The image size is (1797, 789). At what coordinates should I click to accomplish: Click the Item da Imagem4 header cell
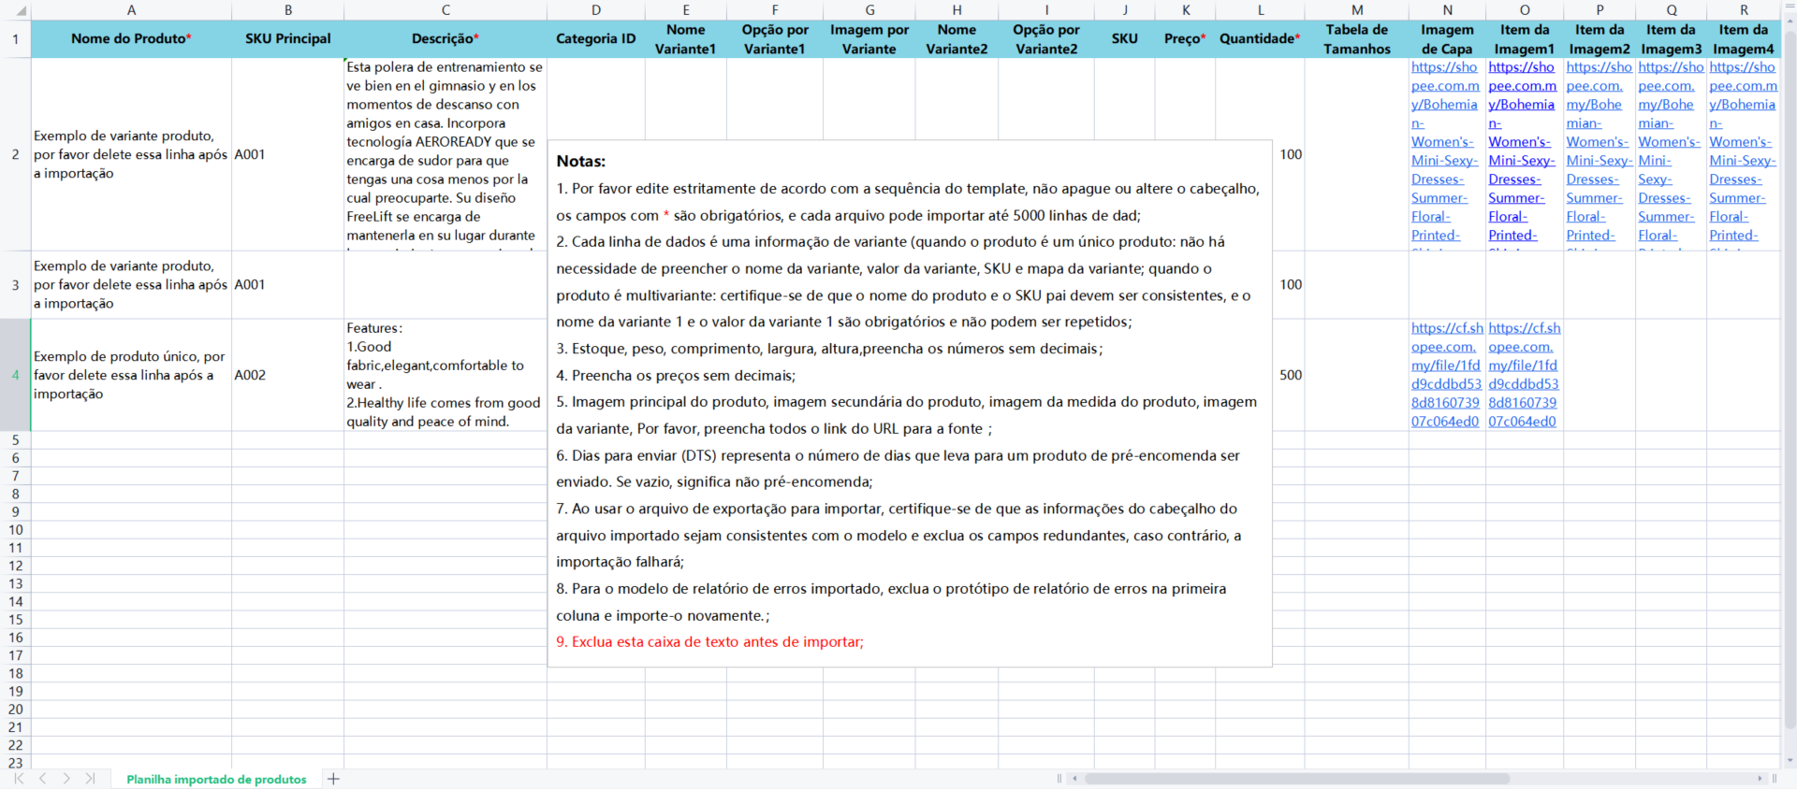[x=1744, y=39]
